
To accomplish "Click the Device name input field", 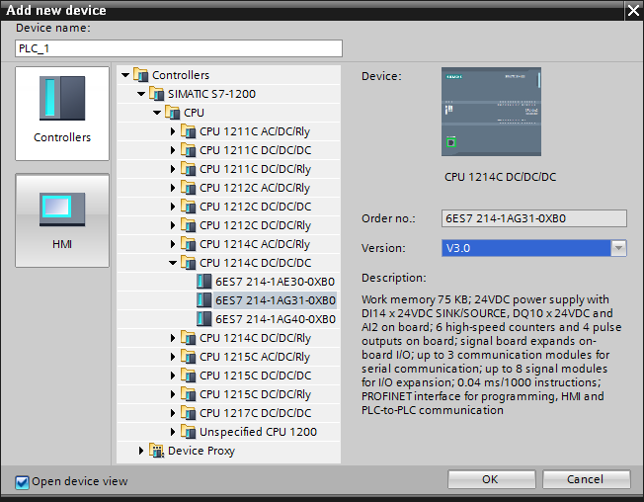I will [x=179, y=48].
